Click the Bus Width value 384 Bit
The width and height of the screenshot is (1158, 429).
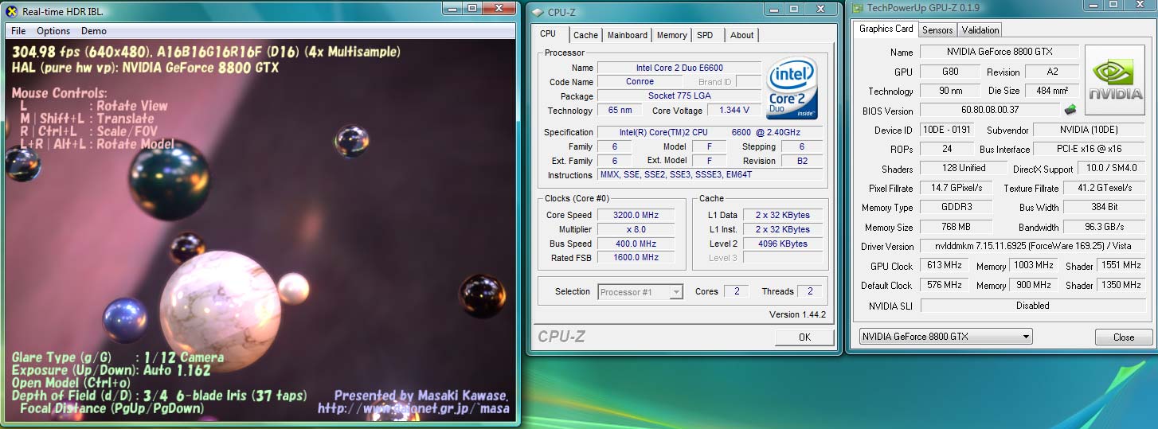pyautogui.click(x=1104, y=207)
